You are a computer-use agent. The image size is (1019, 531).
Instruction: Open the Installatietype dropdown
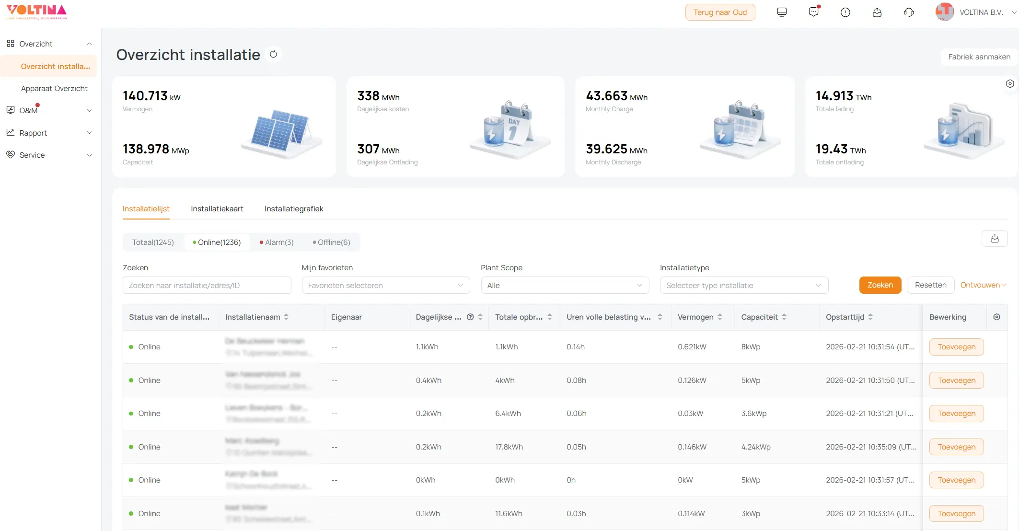[x=743, y=285]
